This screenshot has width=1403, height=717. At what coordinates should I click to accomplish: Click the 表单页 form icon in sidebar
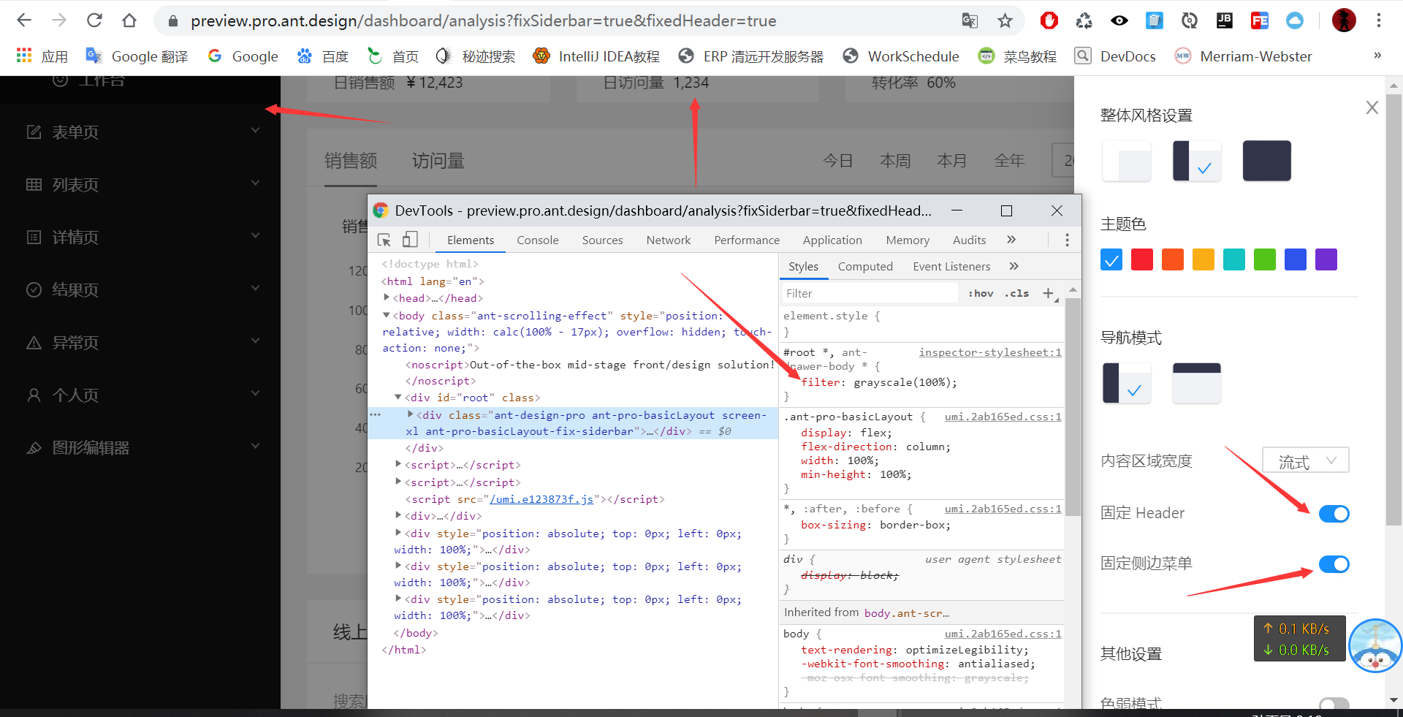[34, 132]
